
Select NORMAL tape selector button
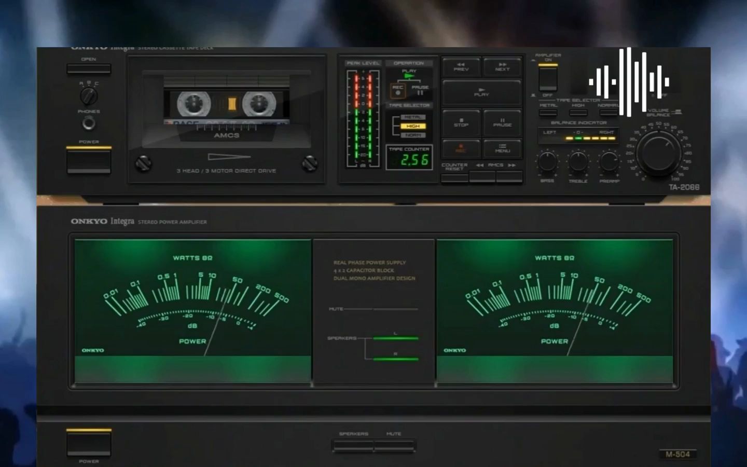[x=608, y=113]
